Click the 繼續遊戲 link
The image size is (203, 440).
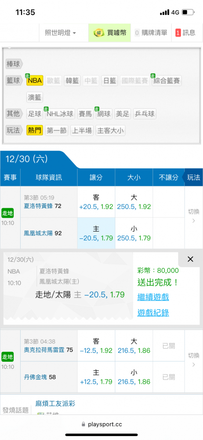tap(153, 297)
